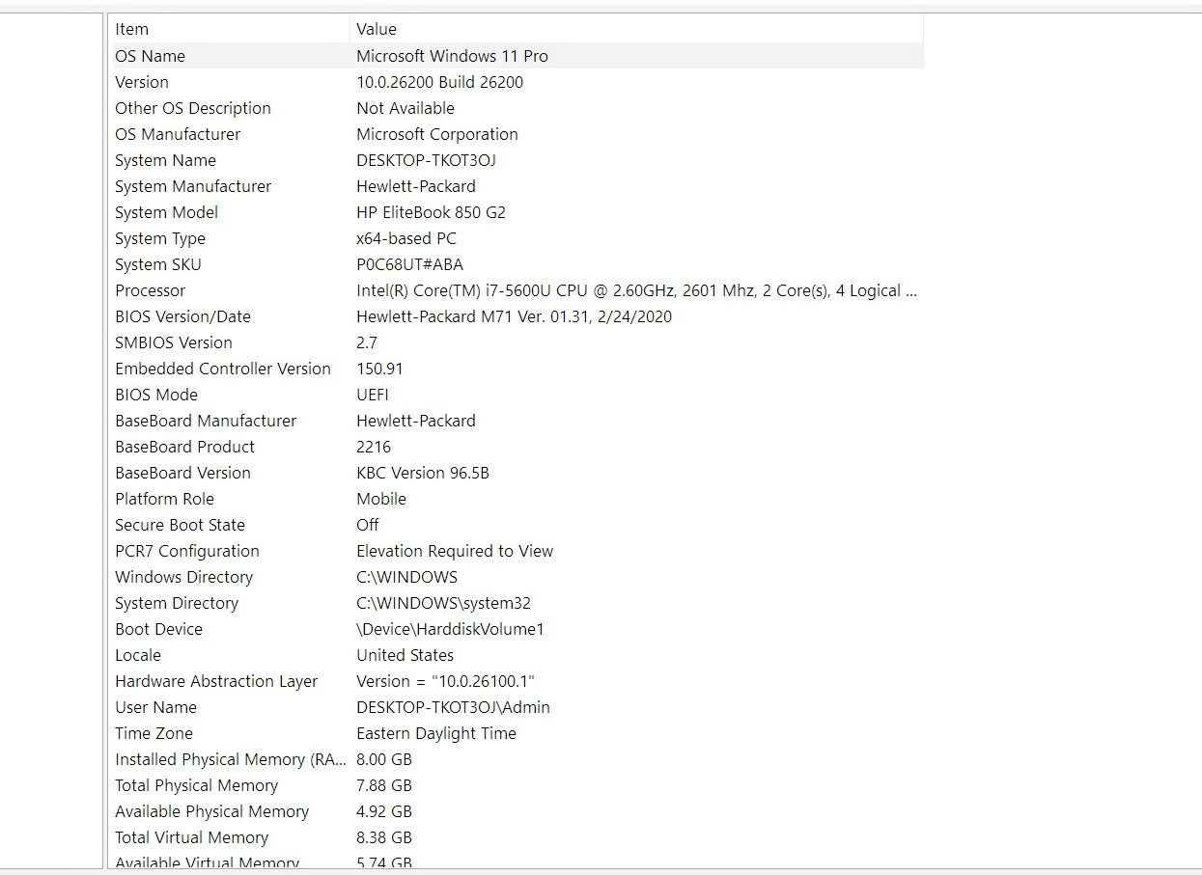
Task: Select the PCR7 Configuration label
Action: 187,551
